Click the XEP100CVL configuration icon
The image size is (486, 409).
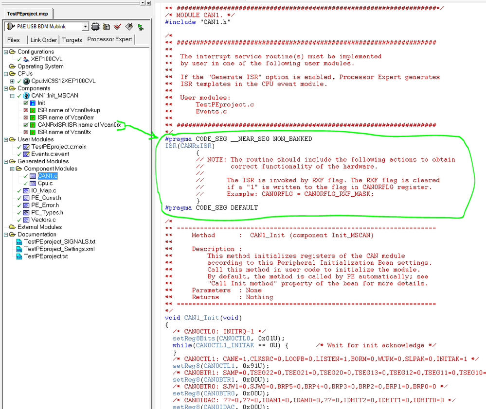(26, 59)
